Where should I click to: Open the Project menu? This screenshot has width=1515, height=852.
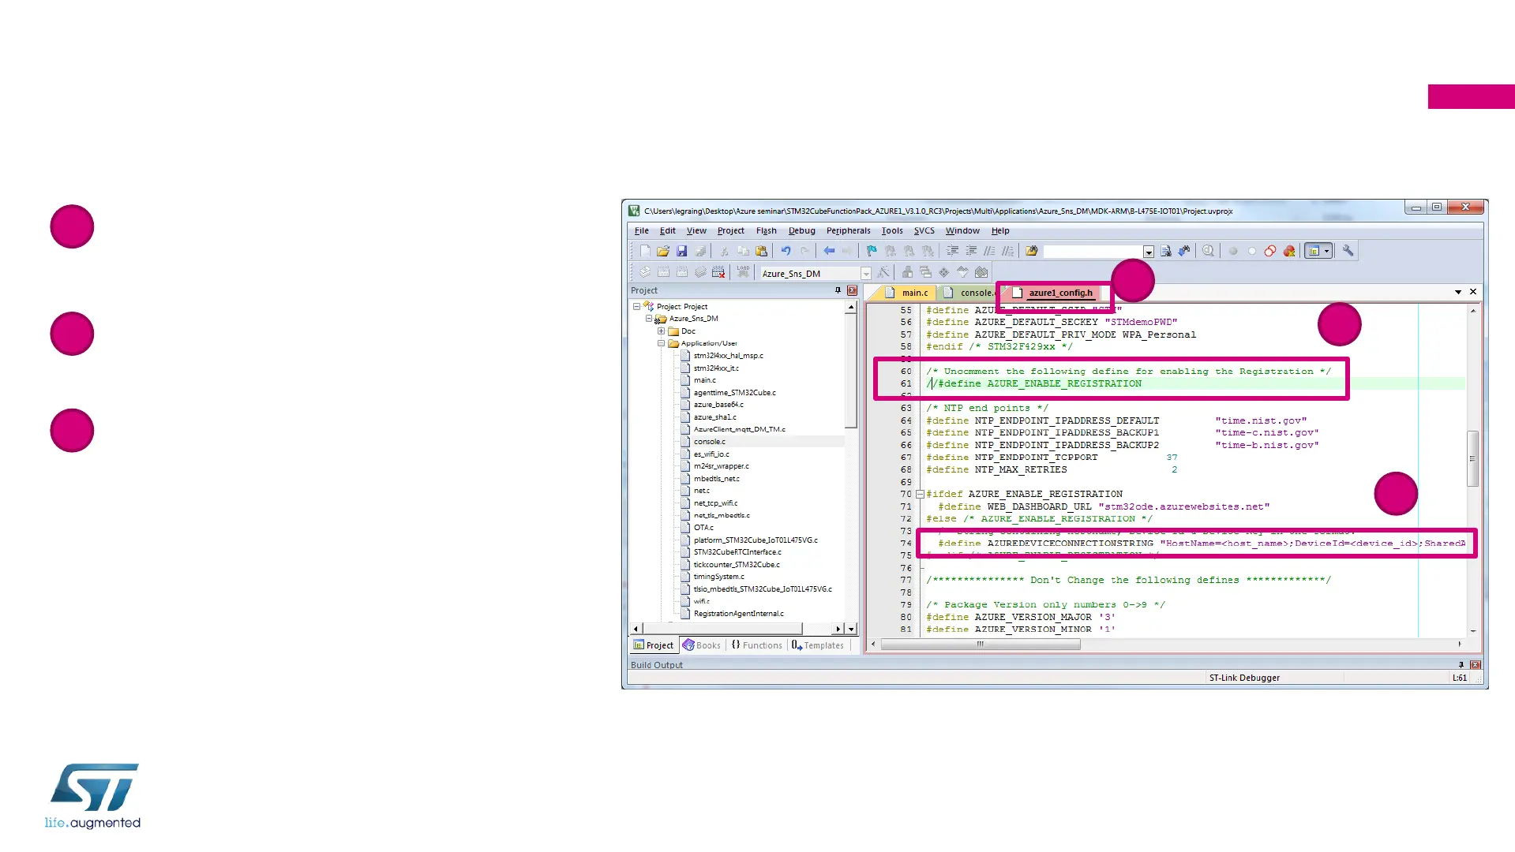tap(731, 230)
